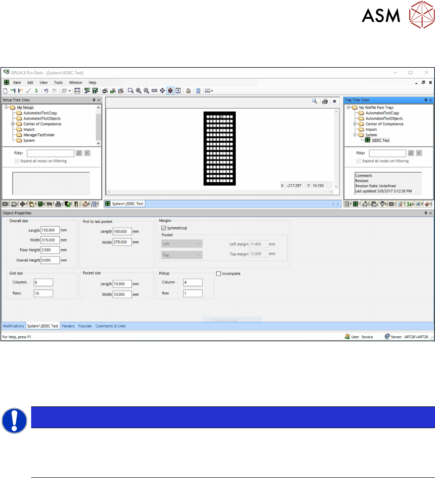
Task: Click the Setup Tree View vertical scrollbar
Action: pyautogui.click(x=98, y=125)
